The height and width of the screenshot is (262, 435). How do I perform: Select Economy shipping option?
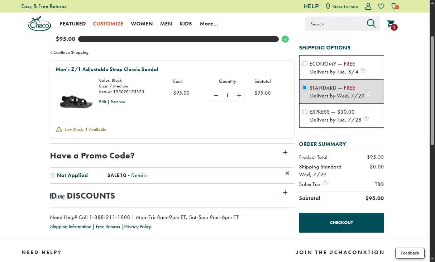pos(305,64)
